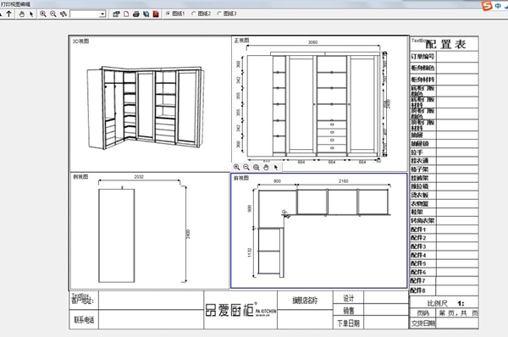Click the 配件8 row label

tap(418, 290)
